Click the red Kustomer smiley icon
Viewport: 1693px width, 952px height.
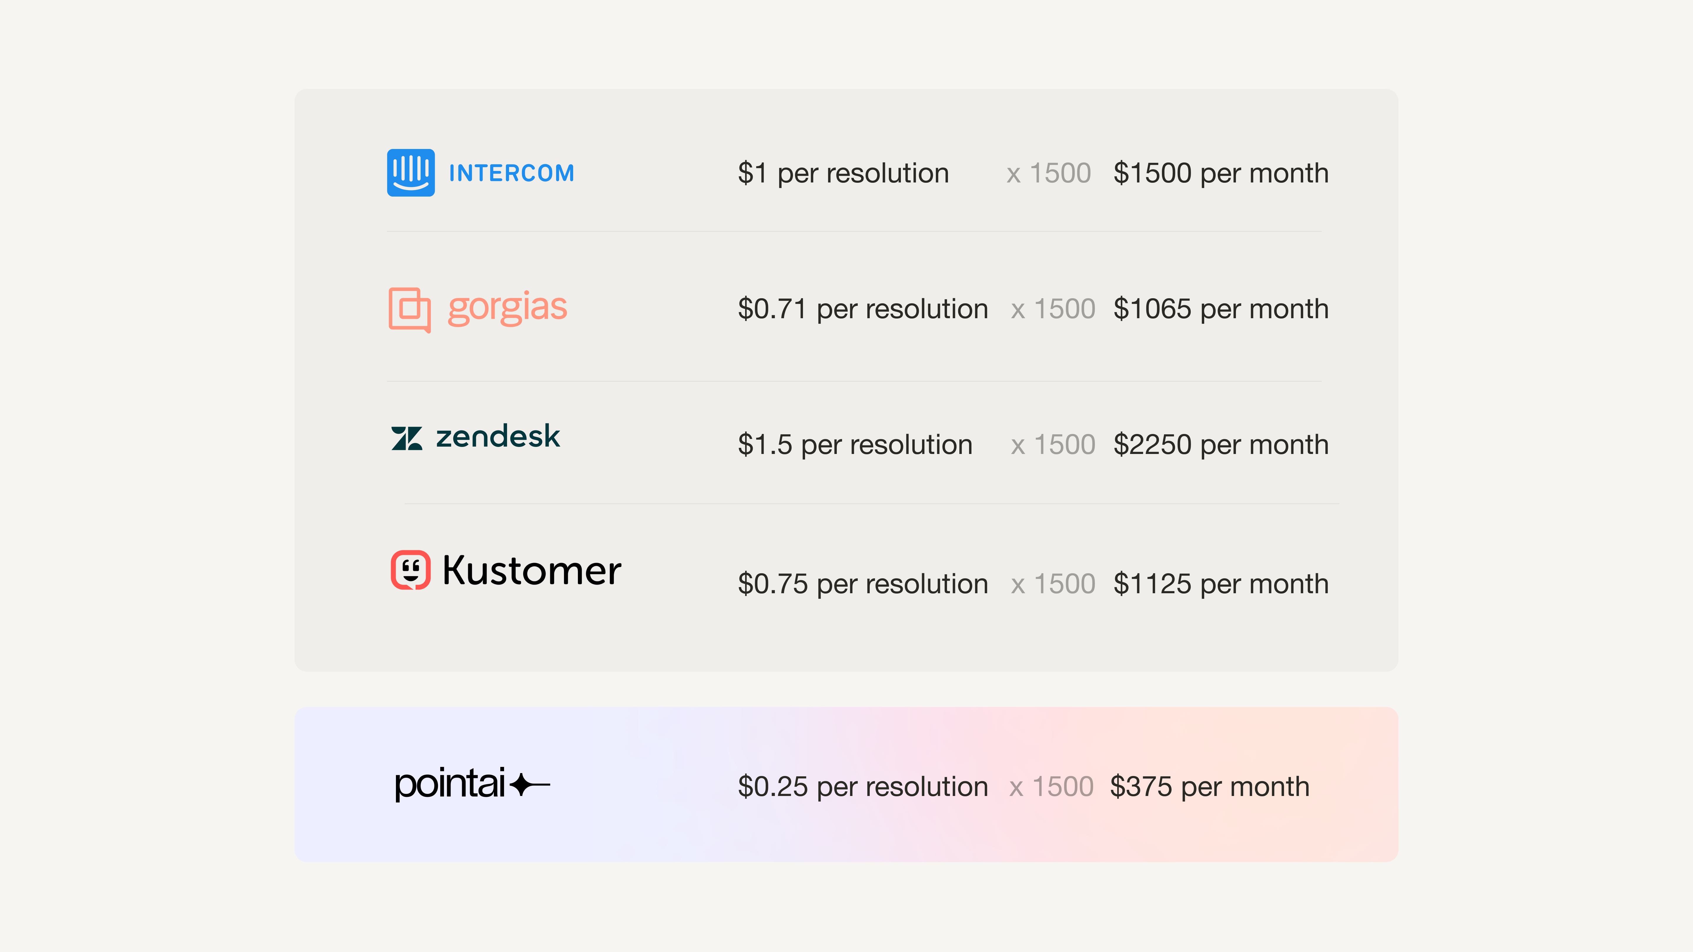tap(411, 570)
